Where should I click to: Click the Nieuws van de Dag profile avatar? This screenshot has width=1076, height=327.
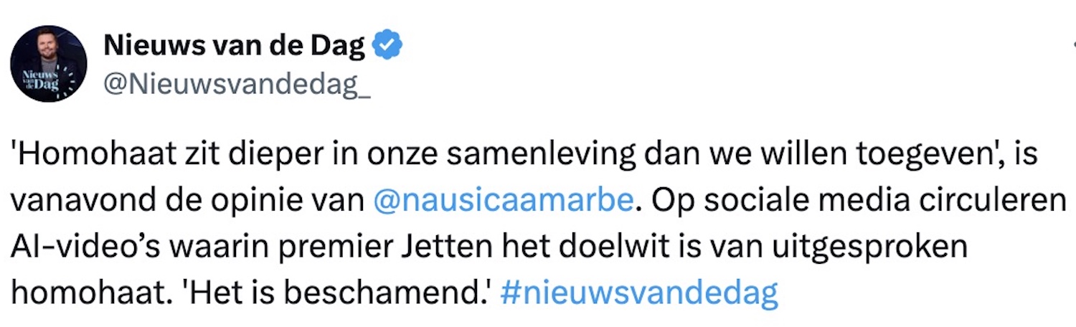click(x=48, y=64)
